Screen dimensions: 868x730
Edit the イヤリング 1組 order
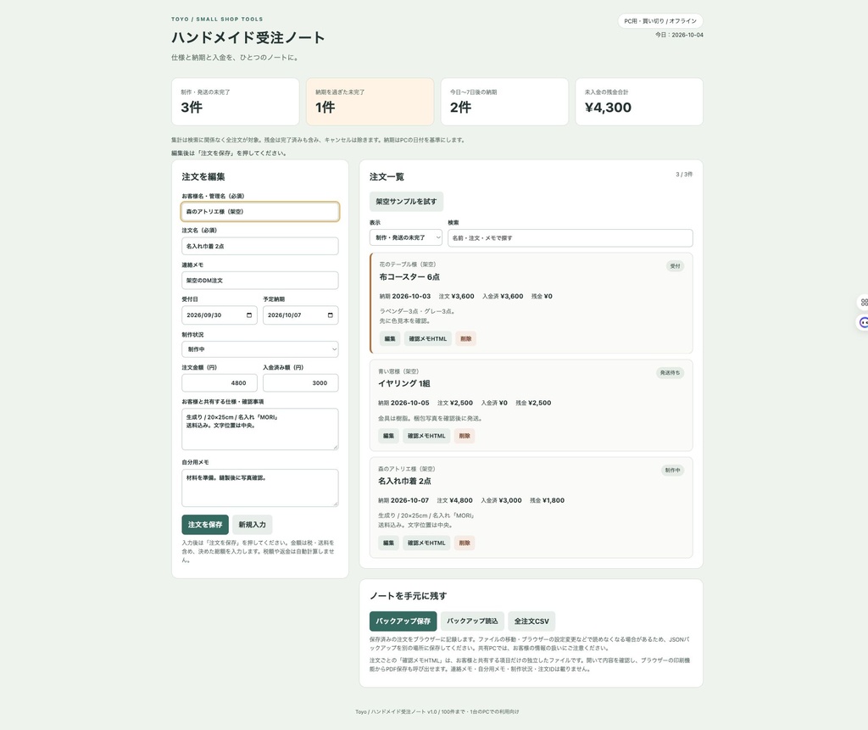388,436
